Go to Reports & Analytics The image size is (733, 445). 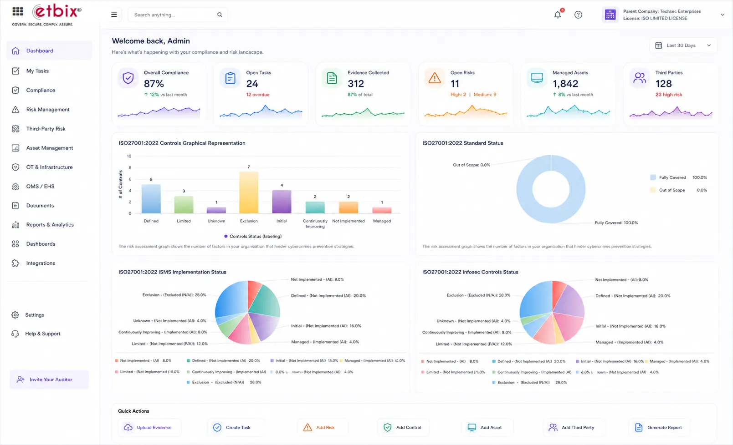pos(49,225)
